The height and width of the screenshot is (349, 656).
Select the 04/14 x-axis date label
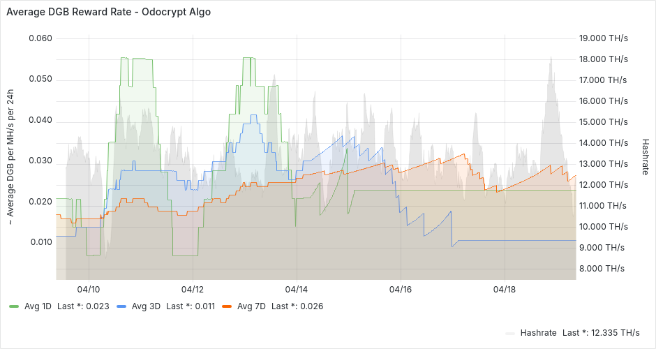(297, 289)
